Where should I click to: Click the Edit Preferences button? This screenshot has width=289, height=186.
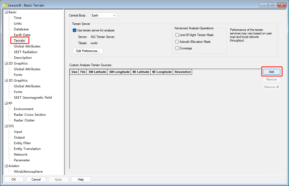[x=88, y=51]
